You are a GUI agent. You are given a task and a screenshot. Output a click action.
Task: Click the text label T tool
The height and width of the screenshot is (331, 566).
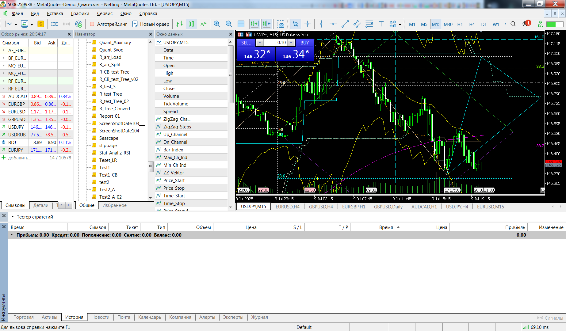pyautogui.click(x=381, y=24)
